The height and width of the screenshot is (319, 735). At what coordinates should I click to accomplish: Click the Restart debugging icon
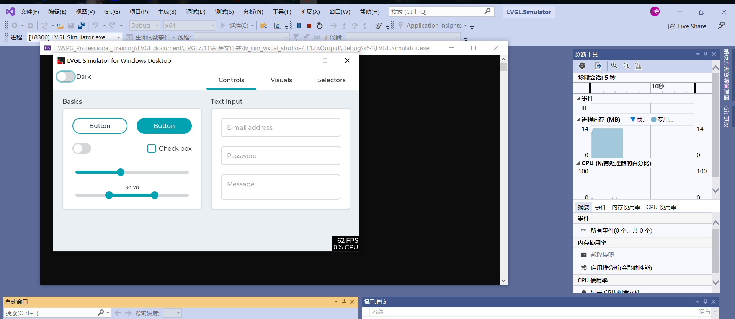320,26
